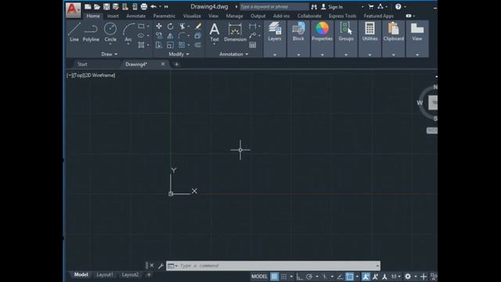501x282 pixels.
Task: Click the Hatch tool icon
Action: pyautogui.click(x=141, y=45)
